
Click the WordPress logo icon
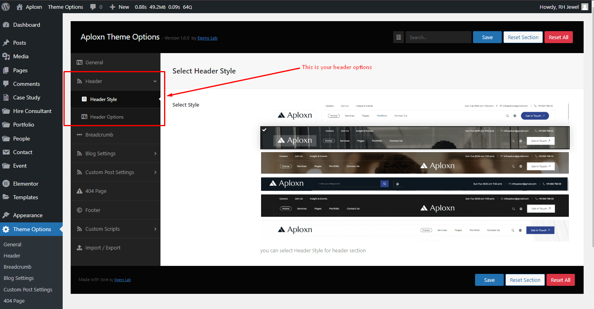(6, 7)
